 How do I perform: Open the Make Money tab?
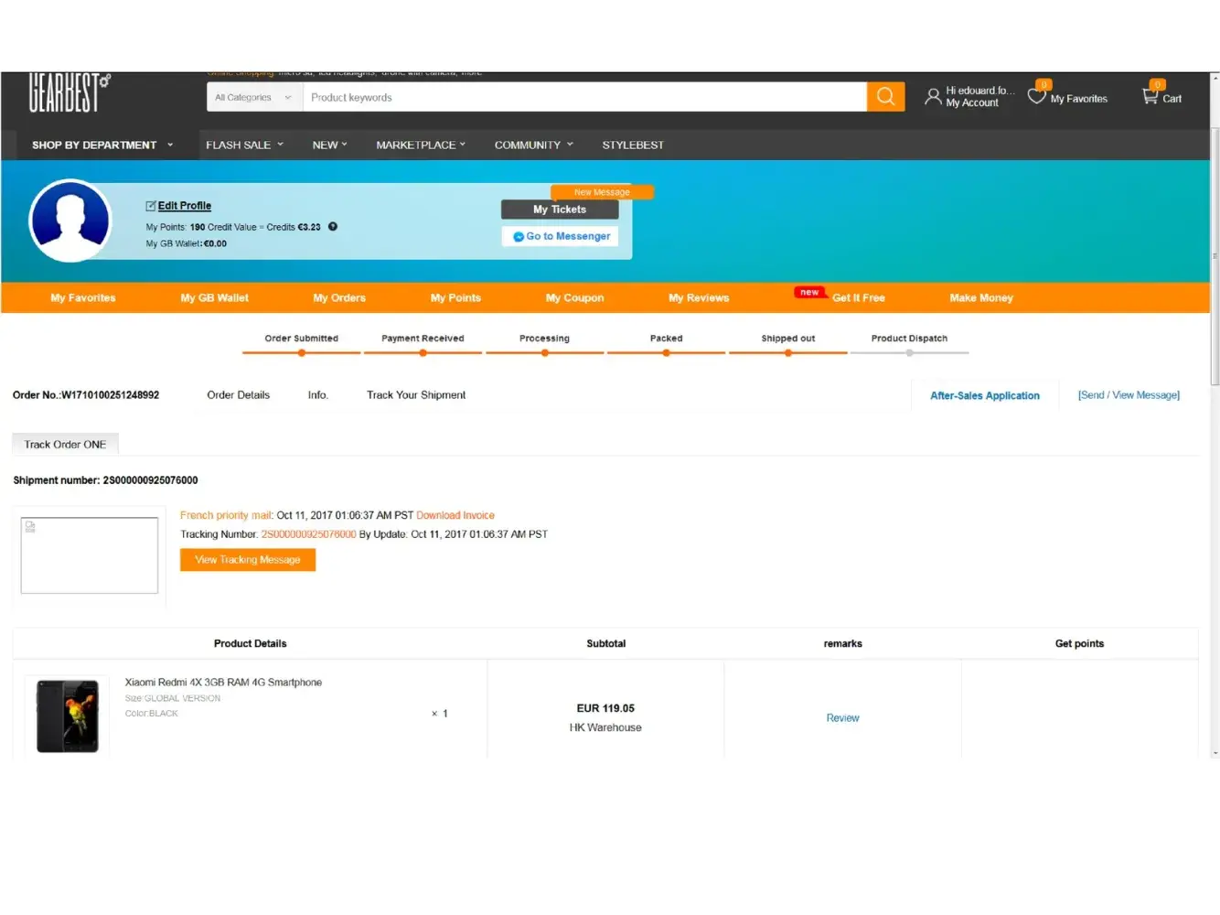pos(981,298)
